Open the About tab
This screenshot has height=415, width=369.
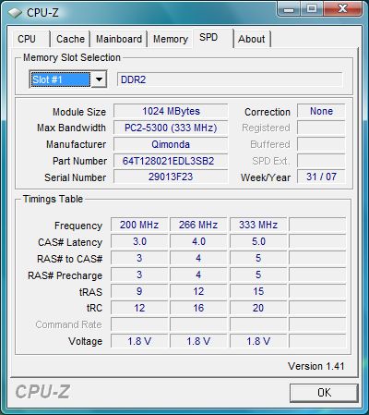click(252, 39)
